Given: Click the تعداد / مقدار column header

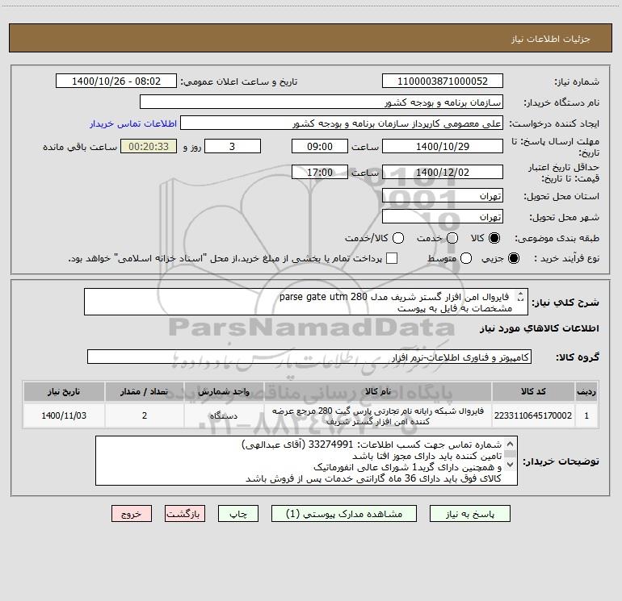Looking at the screenshot, I should (145, 392).
